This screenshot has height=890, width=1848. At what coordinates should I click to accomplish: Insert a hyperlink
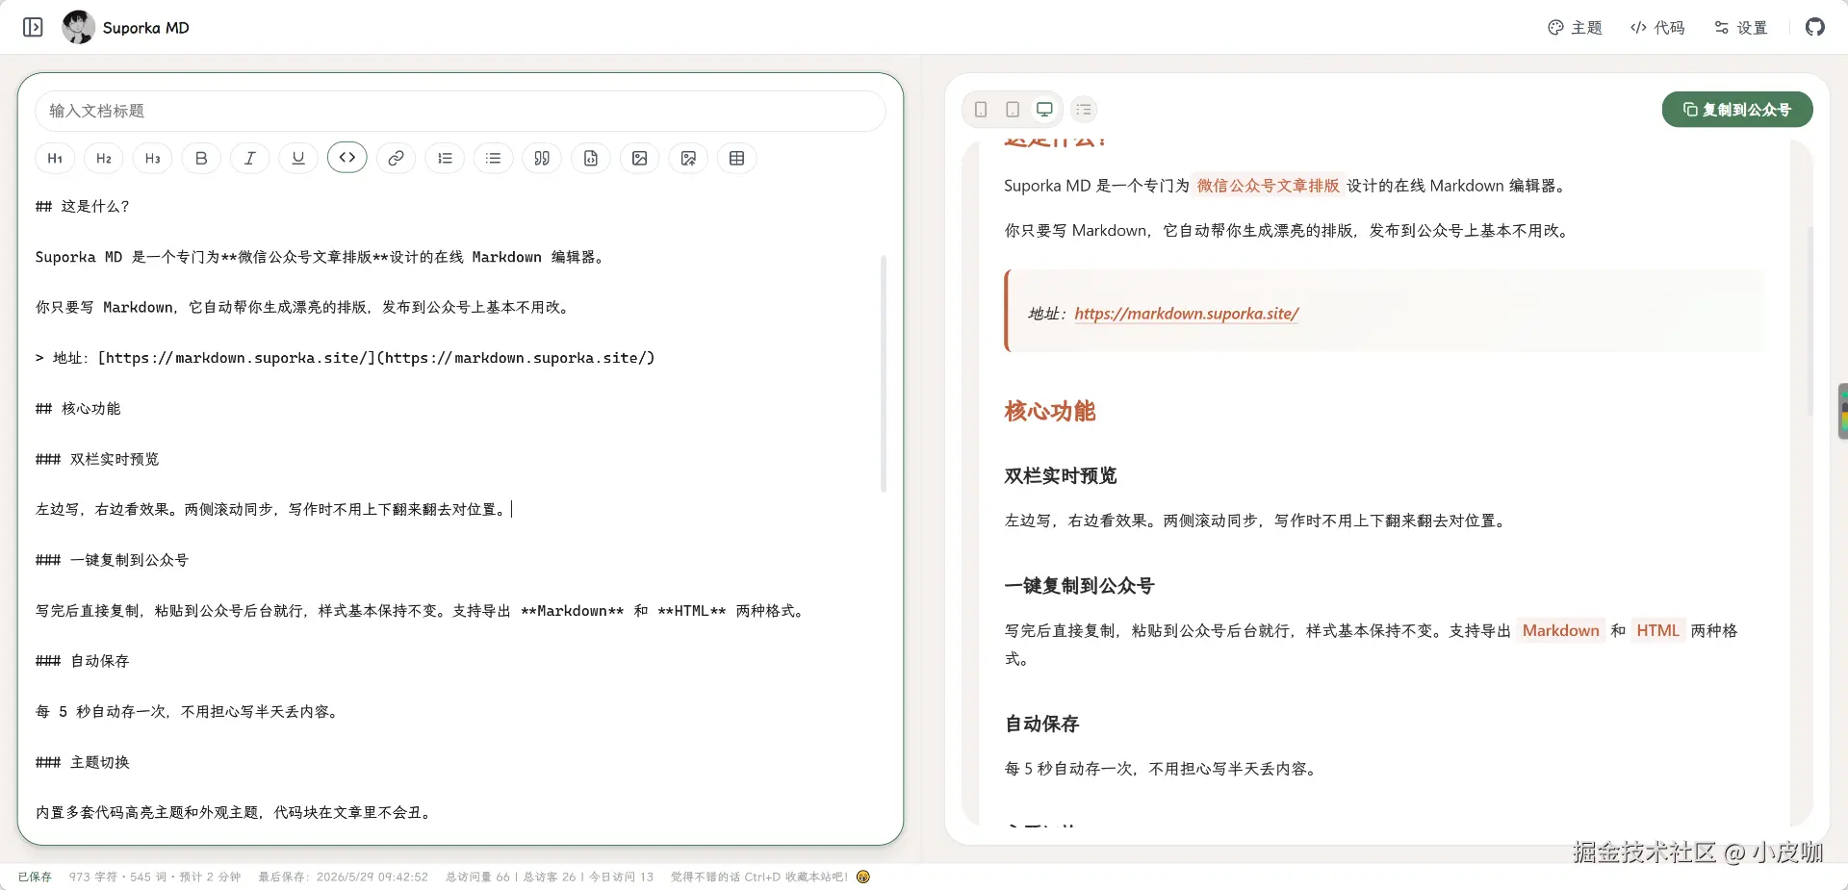pos(396,158)
